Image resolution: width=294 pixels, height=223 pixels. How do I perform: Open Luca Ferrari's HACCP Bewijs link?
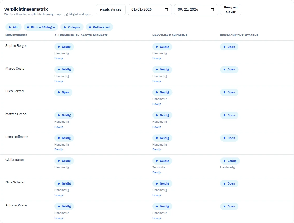[x=157, y=104]
